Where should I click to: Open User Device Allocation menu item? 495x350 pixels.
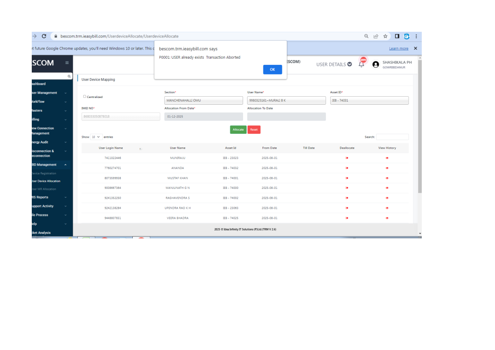[46, 181]
